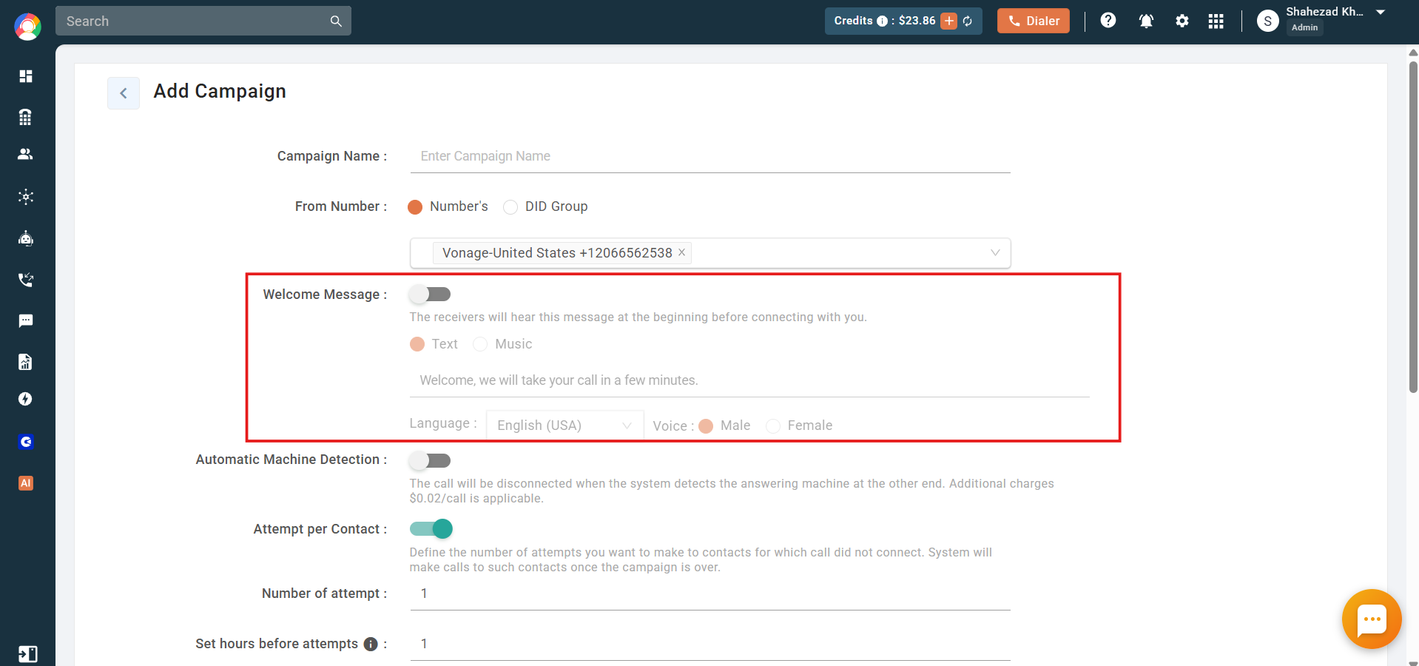Click the sidebar expand icon at bottom

pos(27,654)
